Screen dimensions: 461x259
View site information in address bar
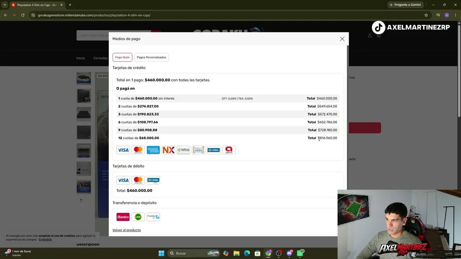coord(33,15)
